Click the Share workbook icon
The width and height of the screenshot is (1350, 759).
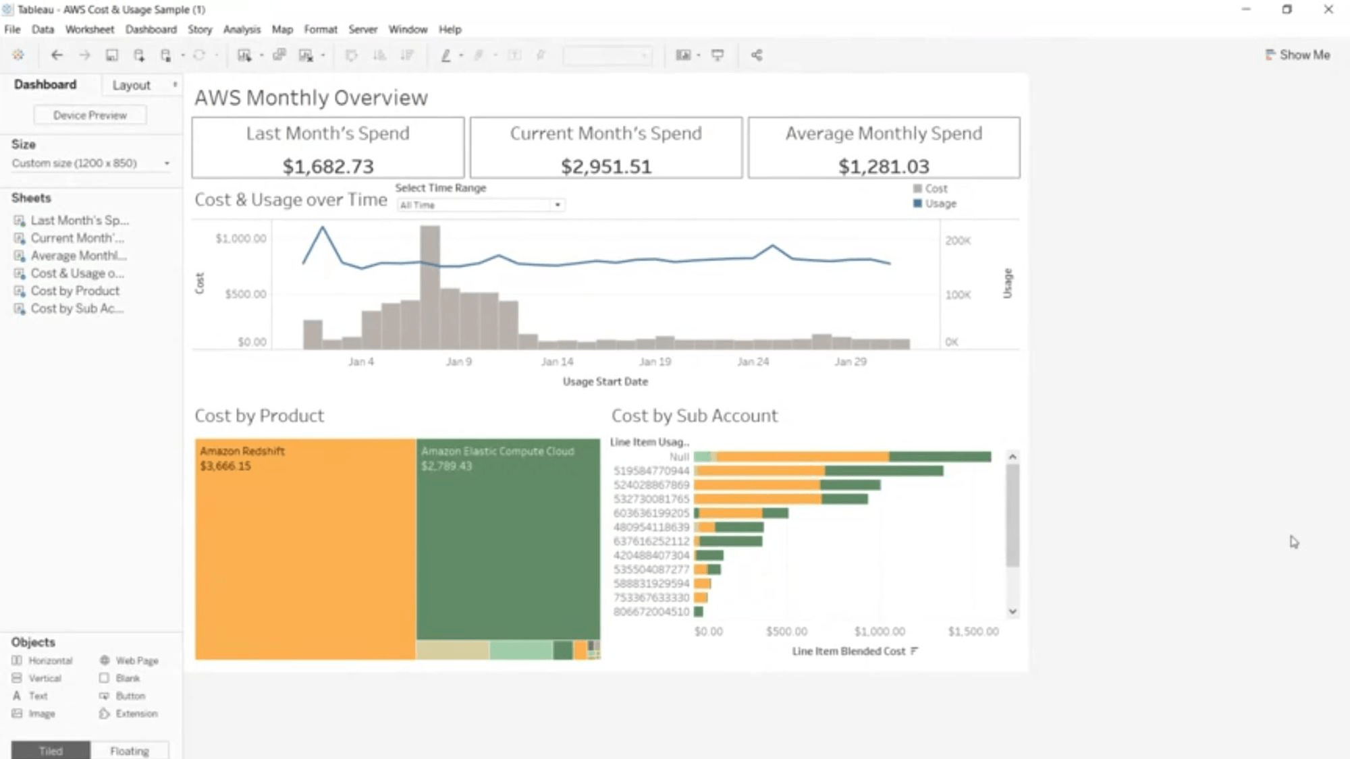point(757,55)
